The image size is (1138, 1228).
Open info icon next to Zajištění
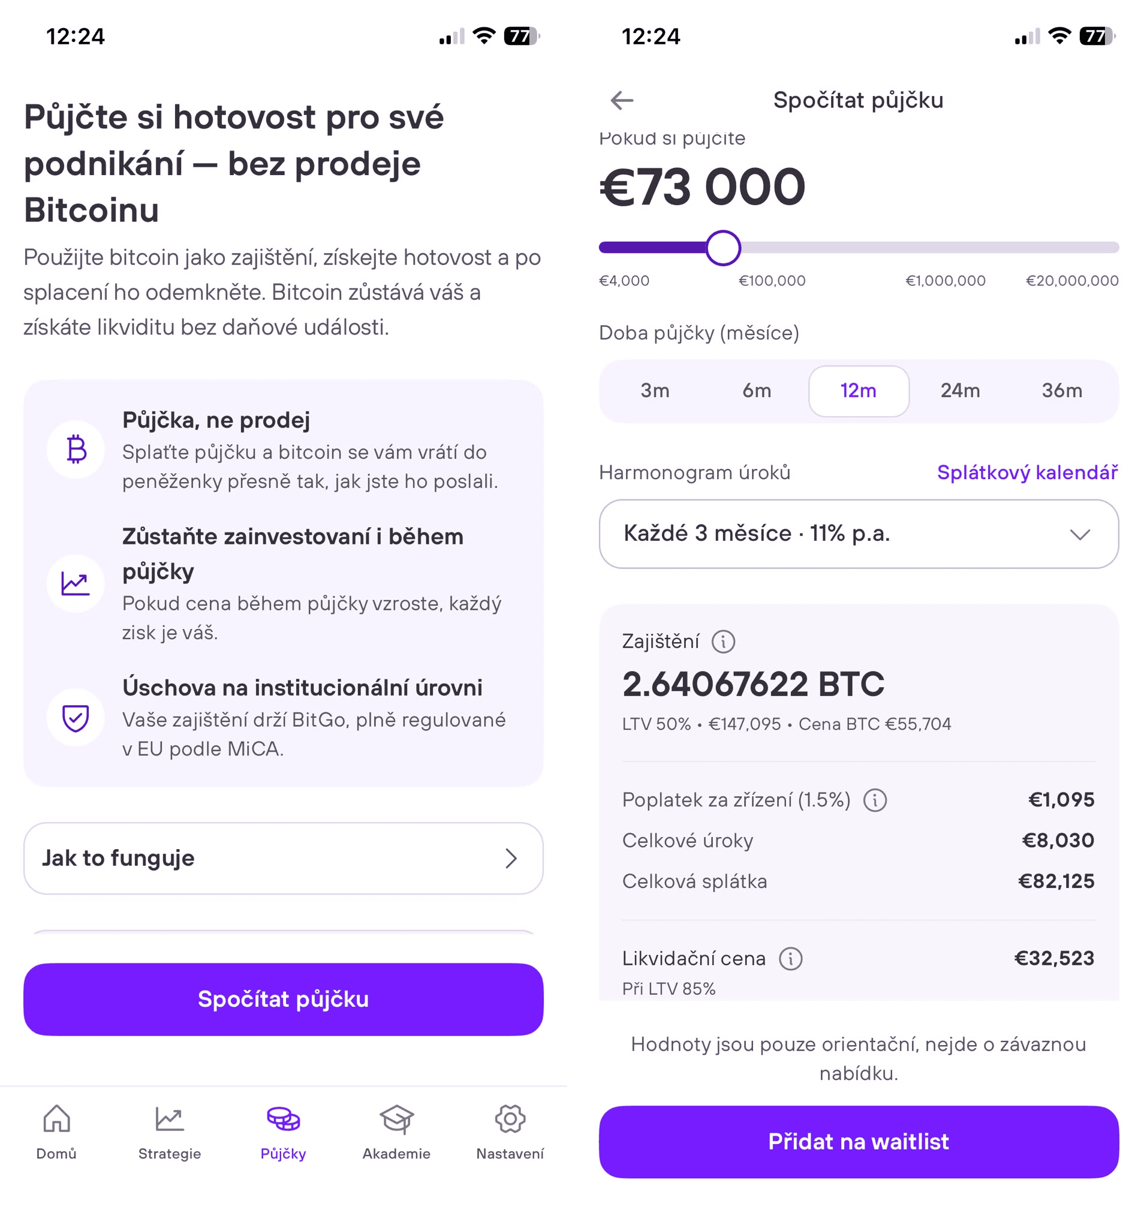tap(723, 642)
